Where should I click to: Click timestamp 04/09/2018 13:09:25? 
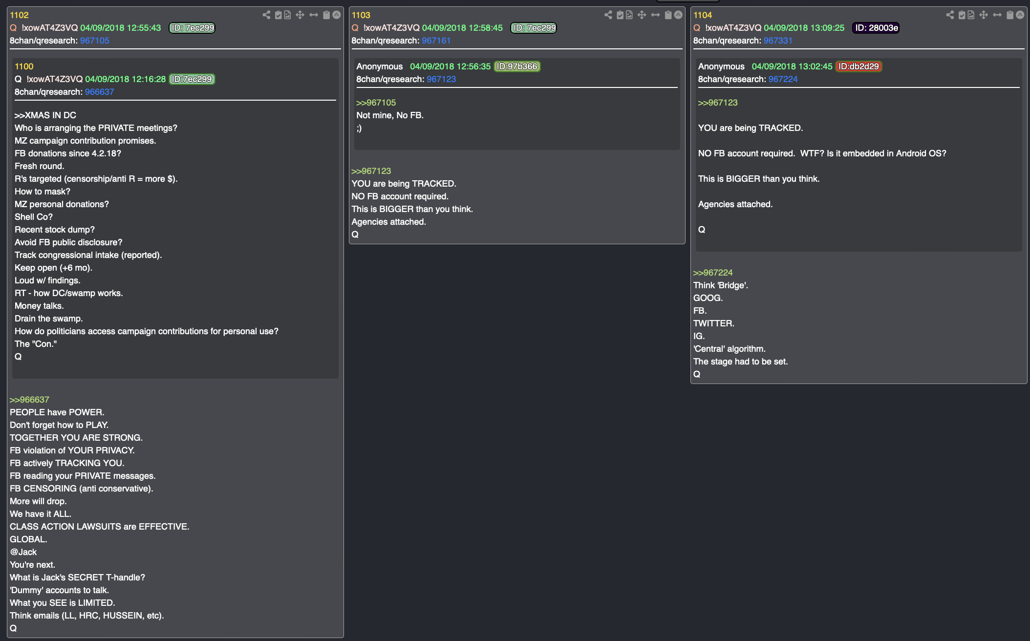[x=804, y=28]
